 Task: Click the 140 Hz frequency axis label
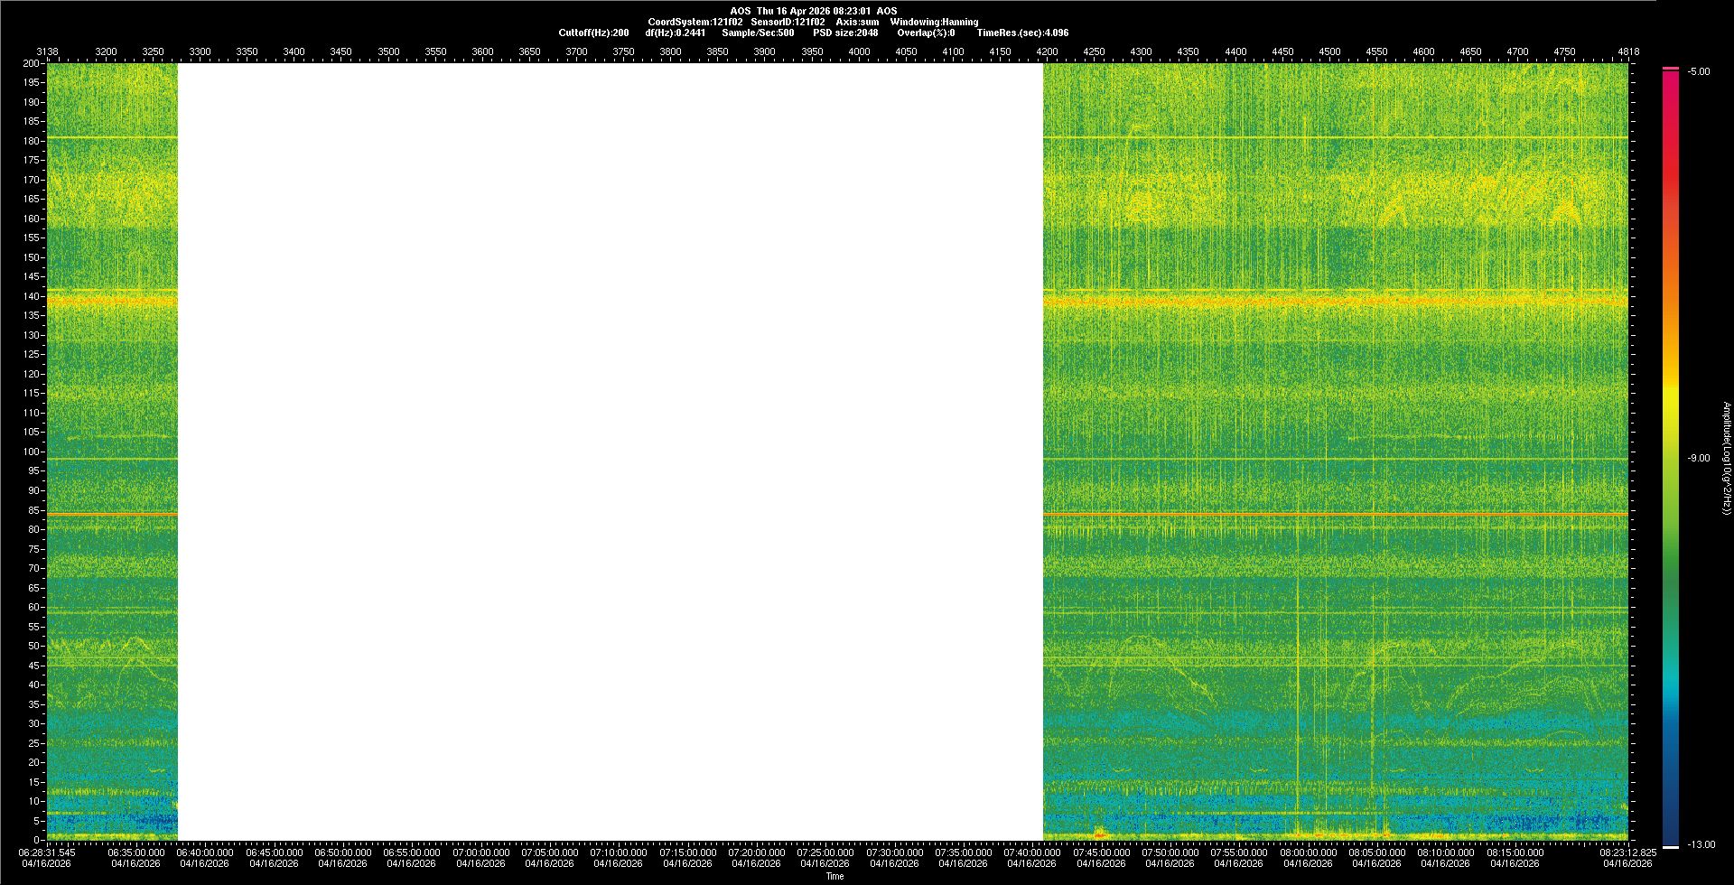32,296
